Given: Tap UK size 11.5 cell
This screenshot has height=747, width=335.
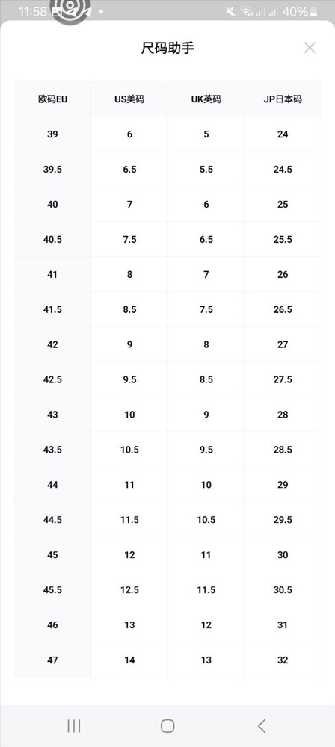Looking at the screenshot, I should point(206,590).
